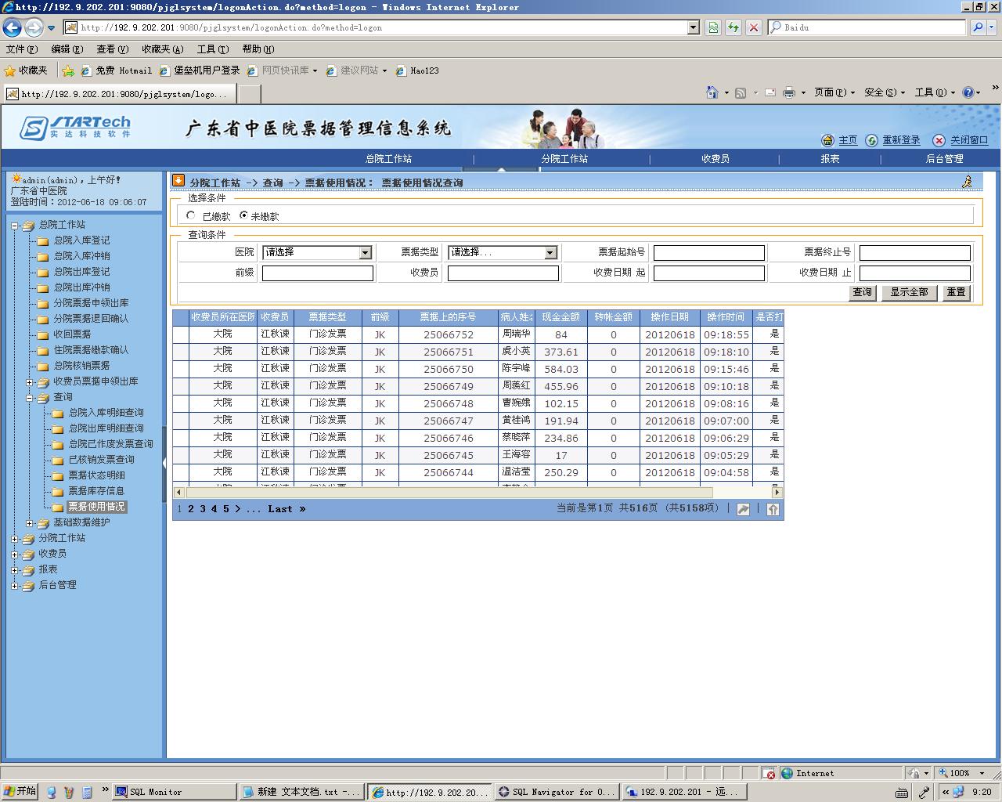Open the Start (开始) menu
The height and width of the screenshot is (802, 1002).
20,792
